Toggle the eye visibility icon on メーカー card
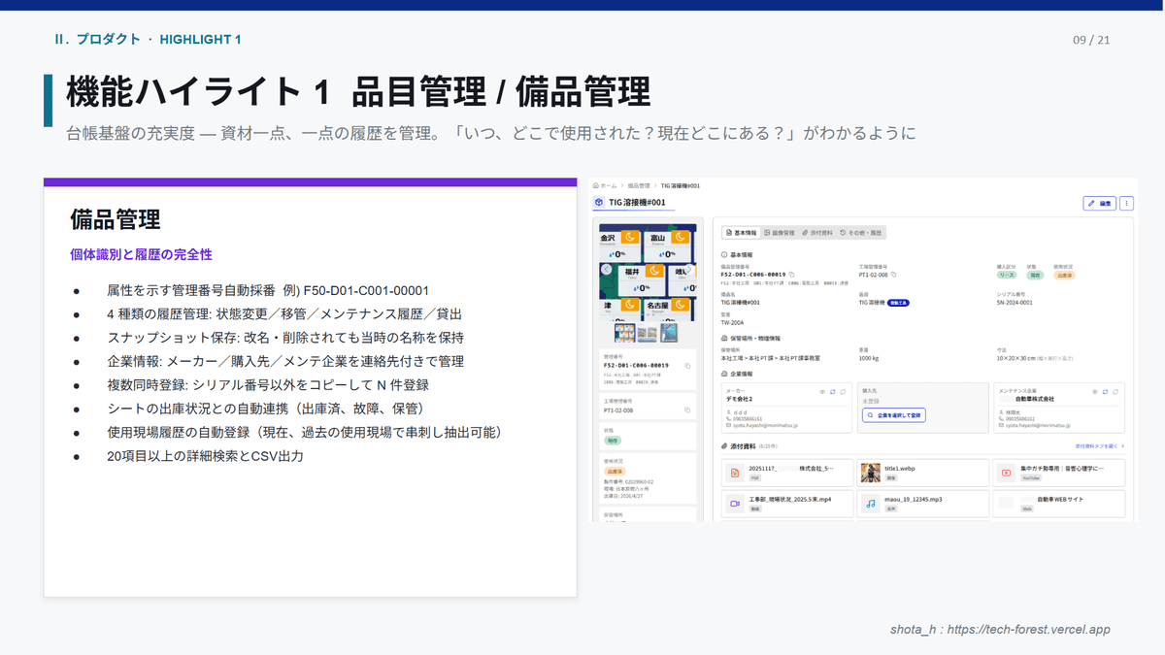1165x655 pixels. pyautogui.click(x=823, y=391)
